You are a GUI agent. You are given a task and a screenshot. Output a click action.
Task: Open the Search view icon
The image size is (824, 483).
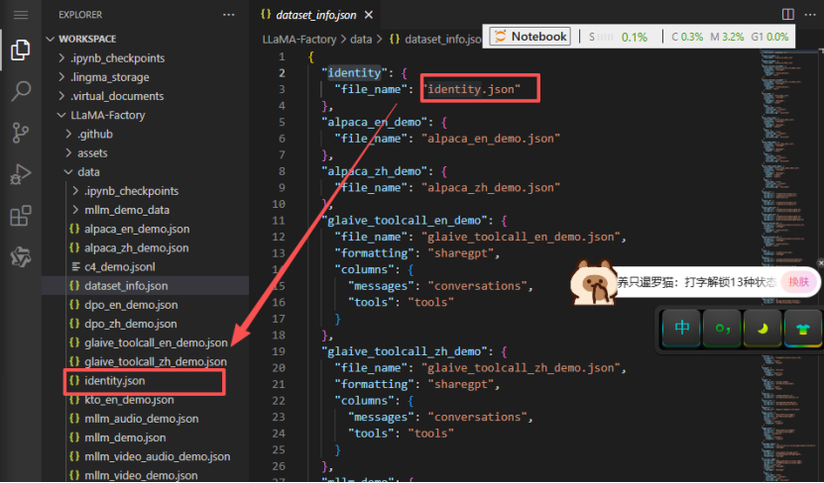[x=21, y=91]
